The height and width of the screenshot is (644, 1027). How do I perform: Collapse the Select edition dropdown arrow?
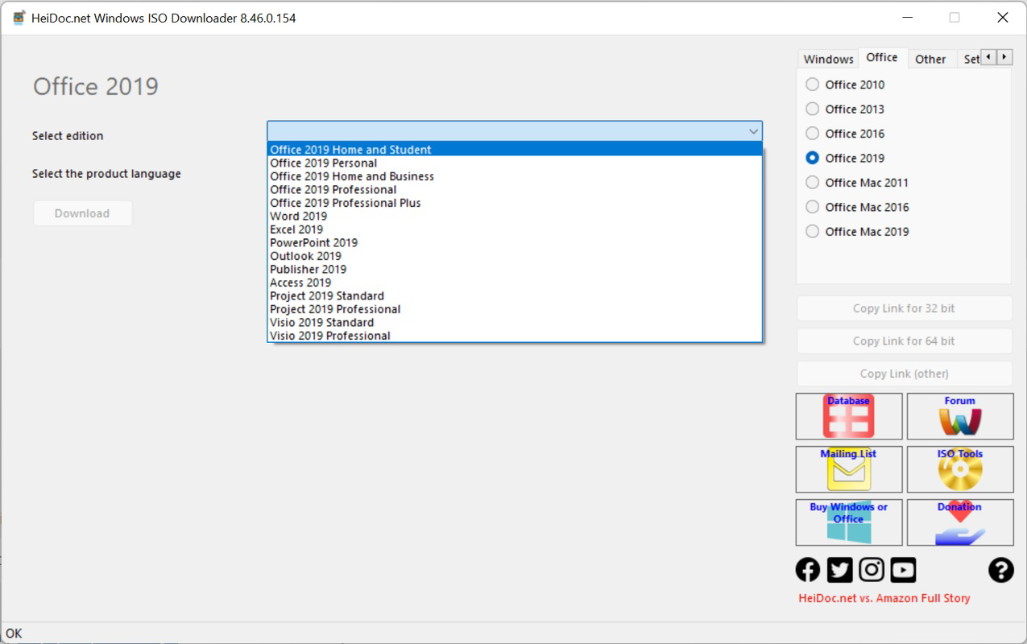click(753, 131)
